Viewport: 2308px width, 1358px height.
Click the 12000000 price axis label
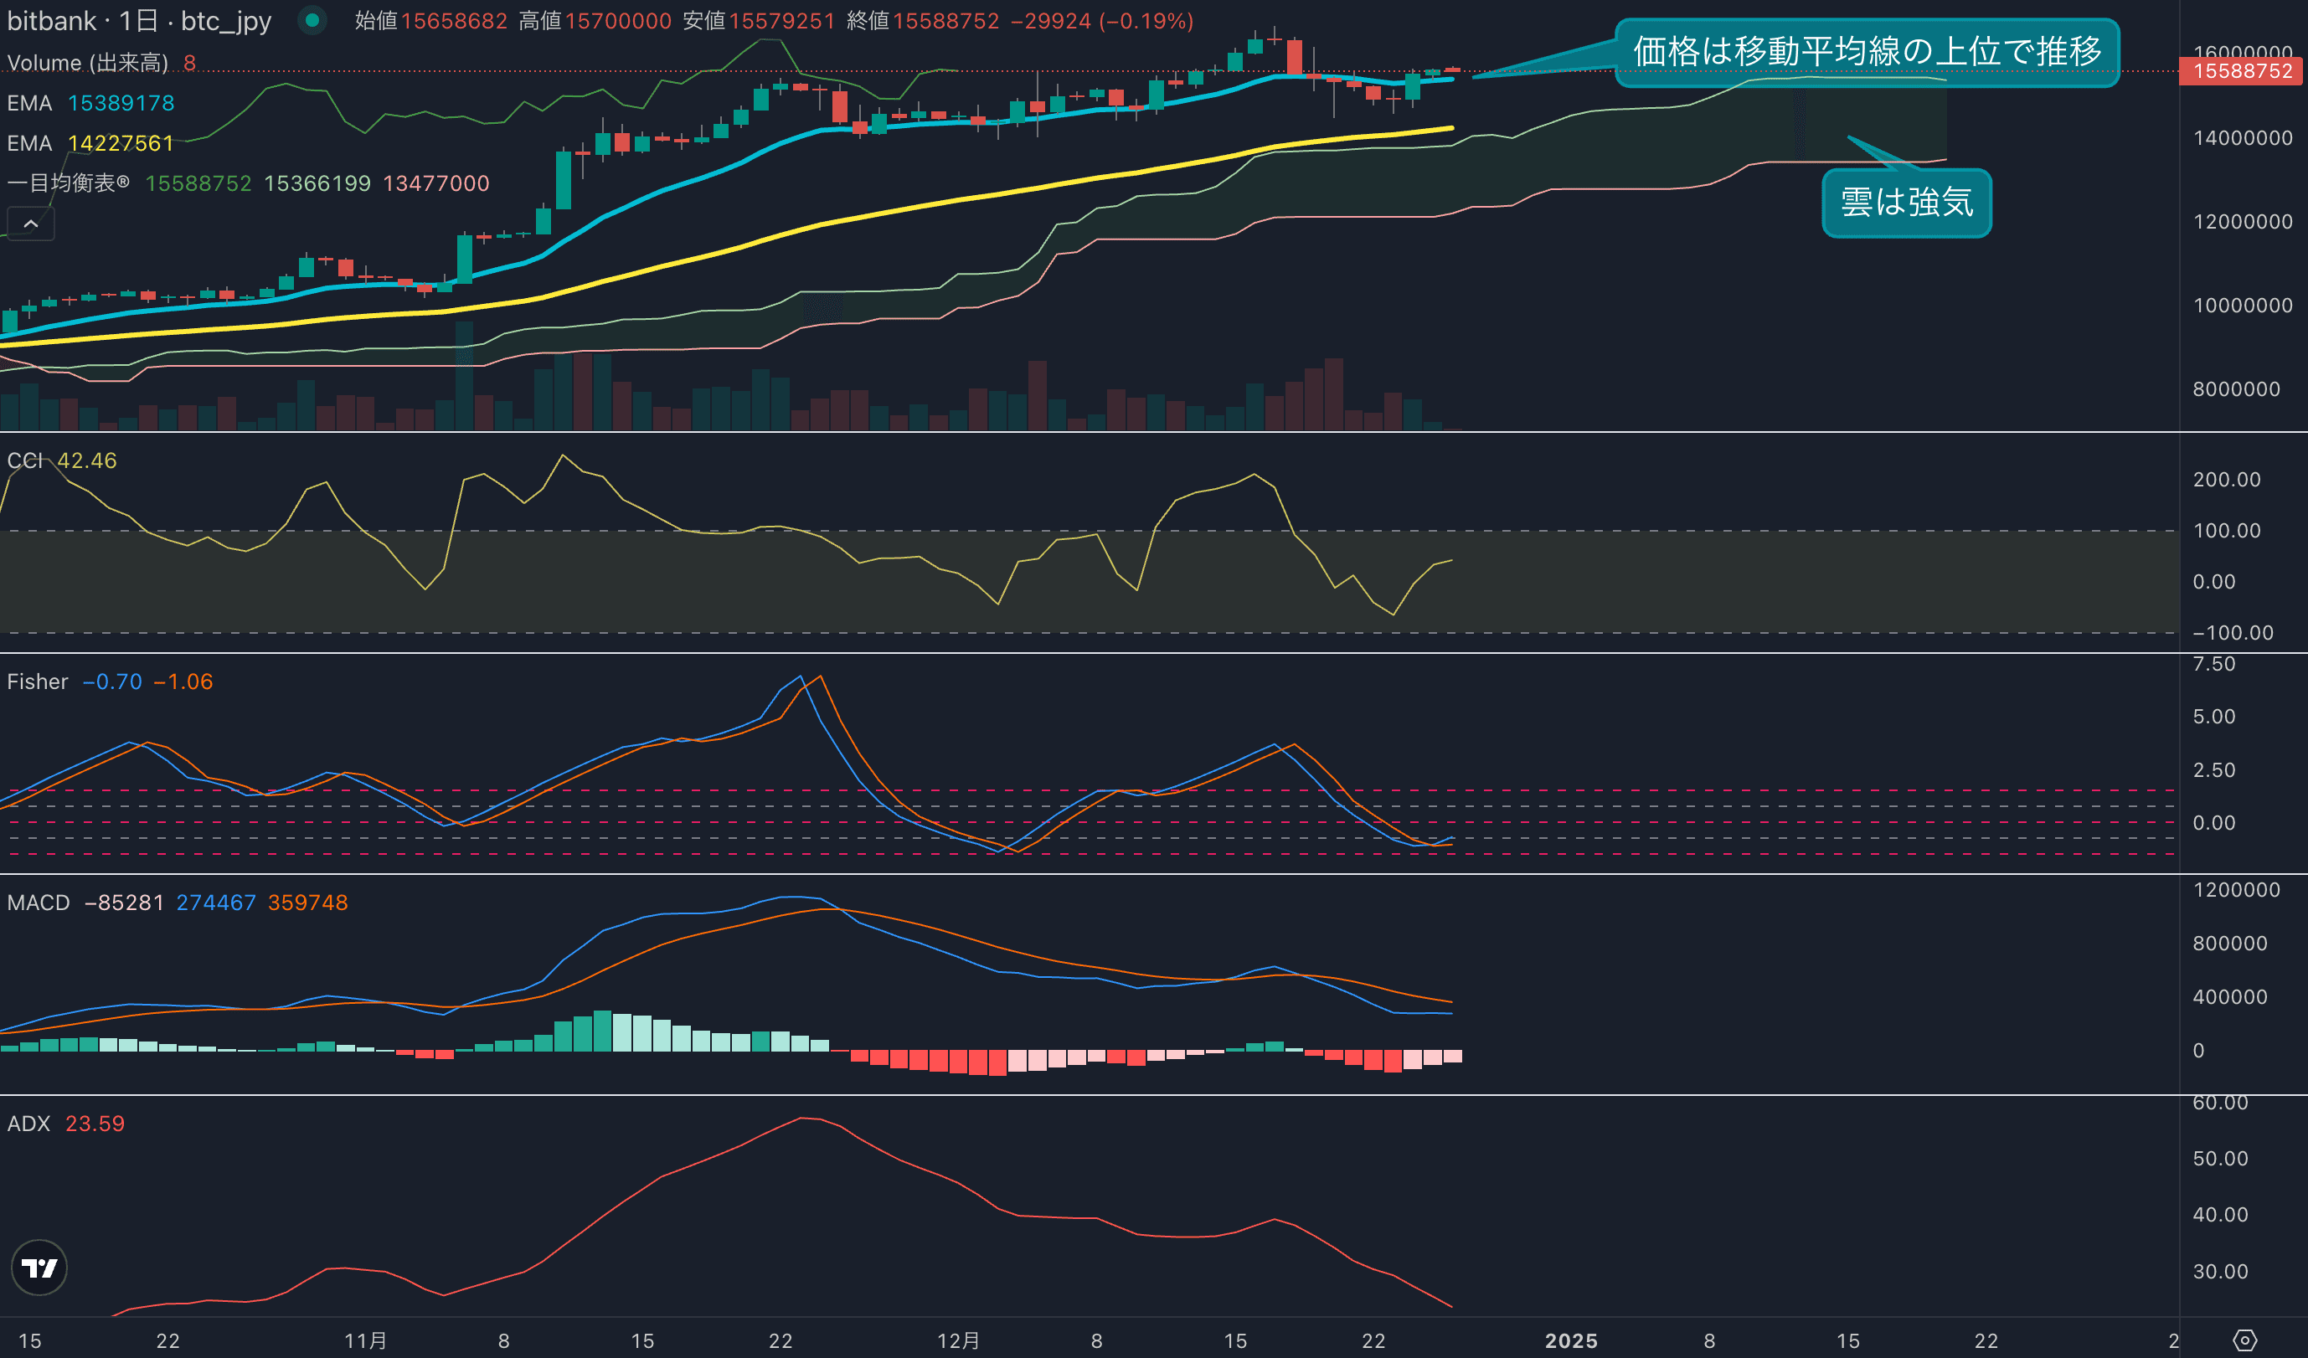click(x=2242, y=222)
